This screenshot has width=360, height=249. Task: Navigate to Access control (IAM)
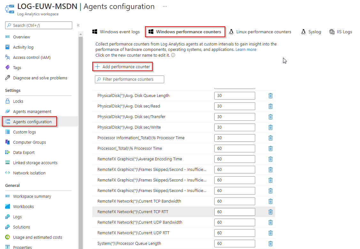point(32,58)
